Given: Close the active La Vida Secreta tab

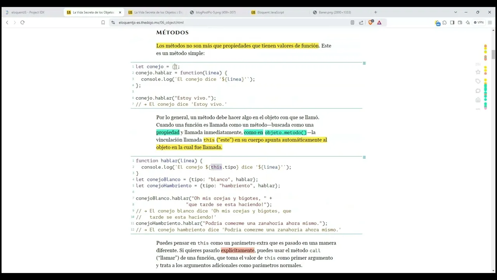Looking at the screenshot, I should point(120,12).
